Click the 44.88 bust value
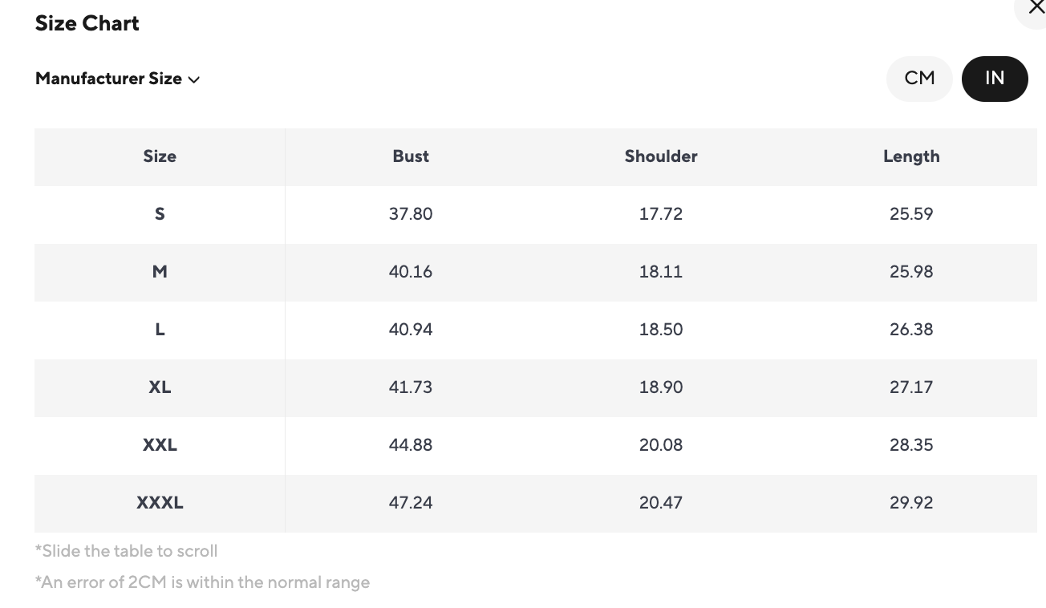 click(x=411, y=445)
